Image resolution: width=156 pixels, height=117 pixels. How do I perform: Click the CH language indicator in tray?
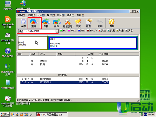coord(146,114)
